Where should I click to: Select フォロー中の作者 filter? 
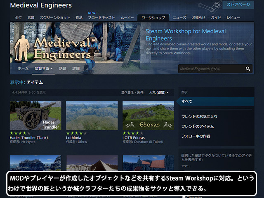tap(196, 136)
